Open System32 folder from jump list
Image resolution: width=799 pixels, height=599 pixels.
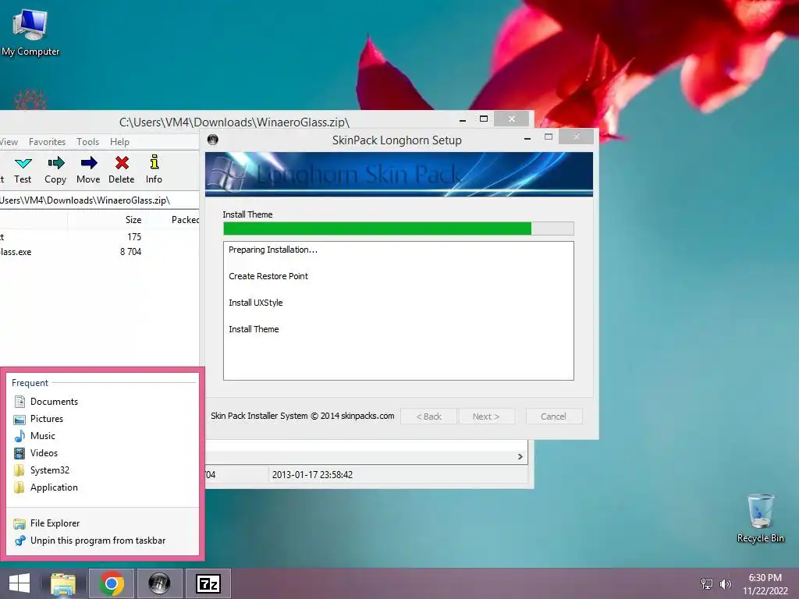click(102, 470)
